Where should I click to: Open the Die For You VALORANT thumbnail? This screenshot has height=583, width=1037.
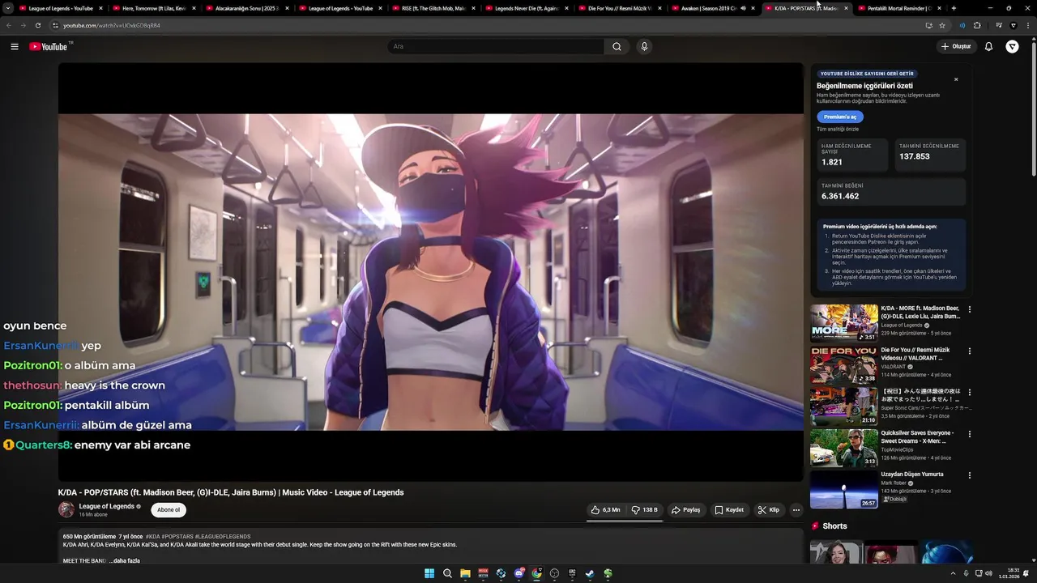[x=843, y=364]
